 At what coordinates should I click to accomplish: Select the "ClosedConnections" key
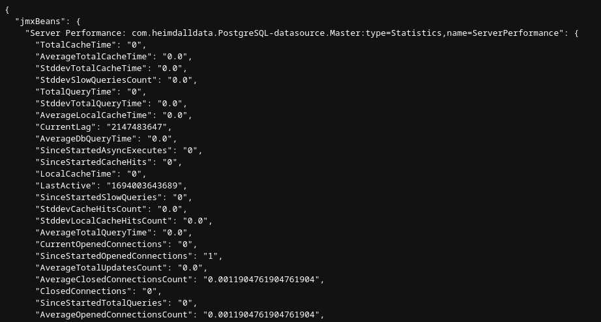(x=83, y=291)
